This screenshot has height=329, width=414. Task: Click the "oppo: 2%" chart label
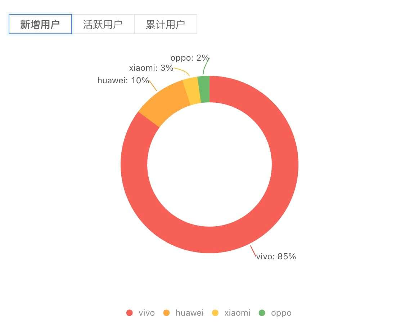coord(189,58)
